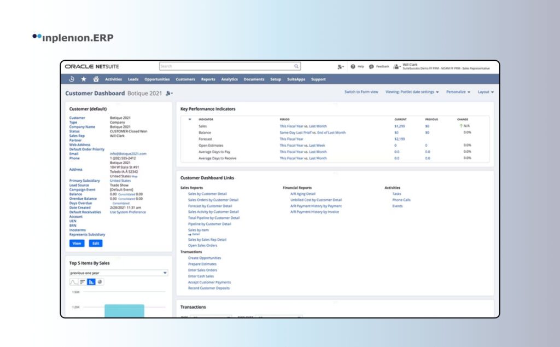Click the info@Botique2021.com email link
Viewport: 560px width, 347px height.
pyautogui.click(x=128, y=154)
